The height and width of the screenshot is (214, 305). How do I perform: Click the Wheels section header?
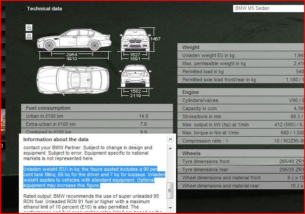[241, 153]
